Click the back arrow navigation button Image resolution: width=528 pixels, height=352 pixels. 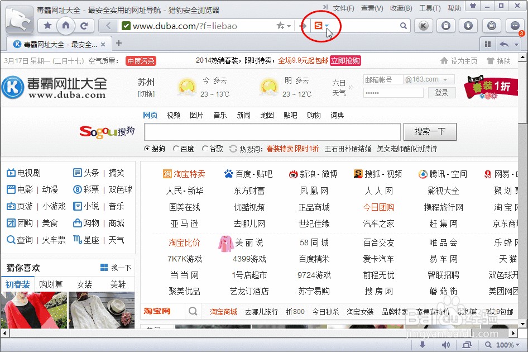coord(108,26)
